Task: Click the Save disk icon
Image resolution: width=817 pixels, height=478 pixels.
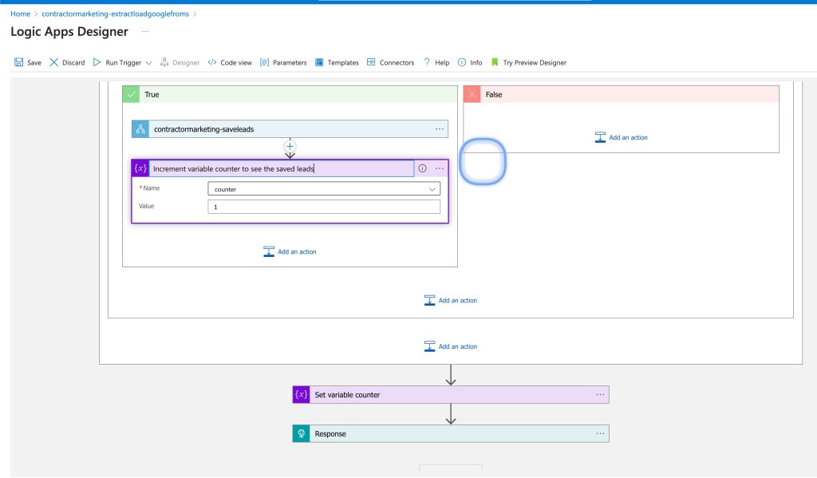Action: click(x=19, y=62)
